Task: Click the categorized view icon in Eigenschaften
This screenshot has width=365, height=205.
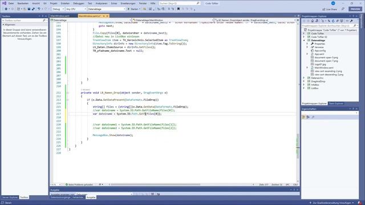Action: click(x=303, y=117)
